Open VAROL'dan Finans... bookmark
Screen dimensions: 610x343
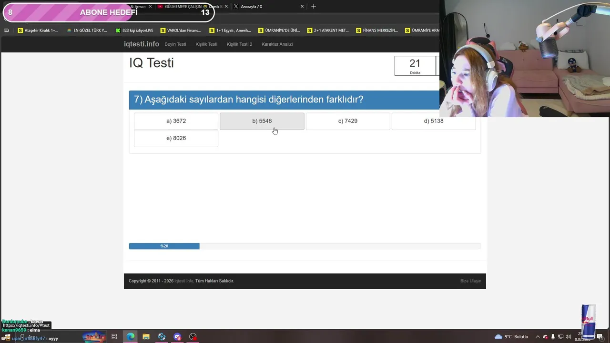pos(181,30)
